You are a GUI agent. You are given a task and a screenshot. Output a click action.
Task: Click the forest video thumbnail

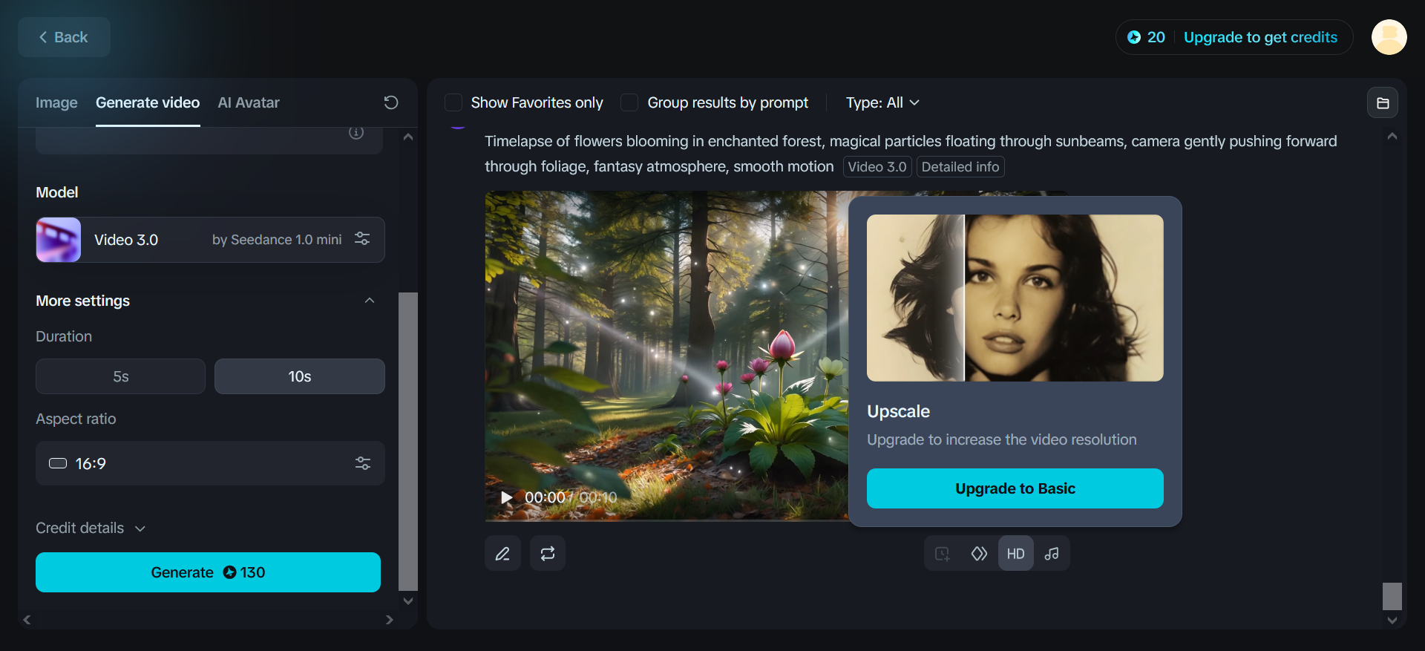666,356
